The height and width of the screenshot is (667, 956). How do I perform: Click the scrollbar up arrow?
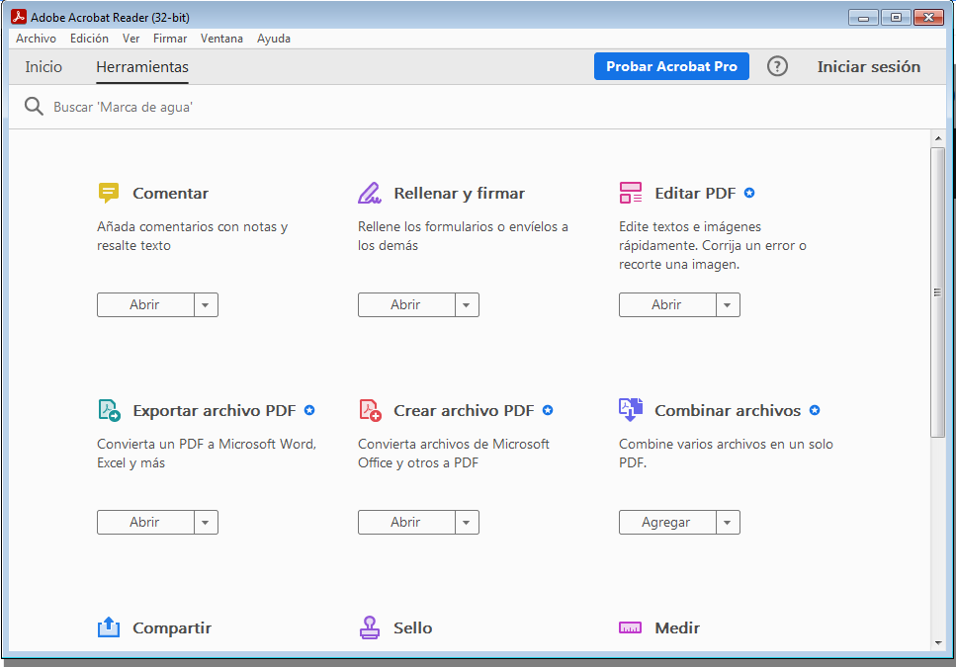click(937, 138)
